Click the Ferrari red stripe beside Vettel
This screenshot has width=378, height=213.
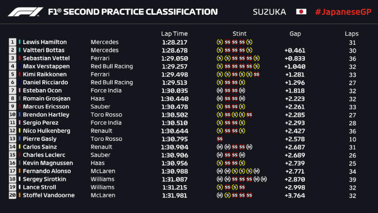(x=19, y=58)
